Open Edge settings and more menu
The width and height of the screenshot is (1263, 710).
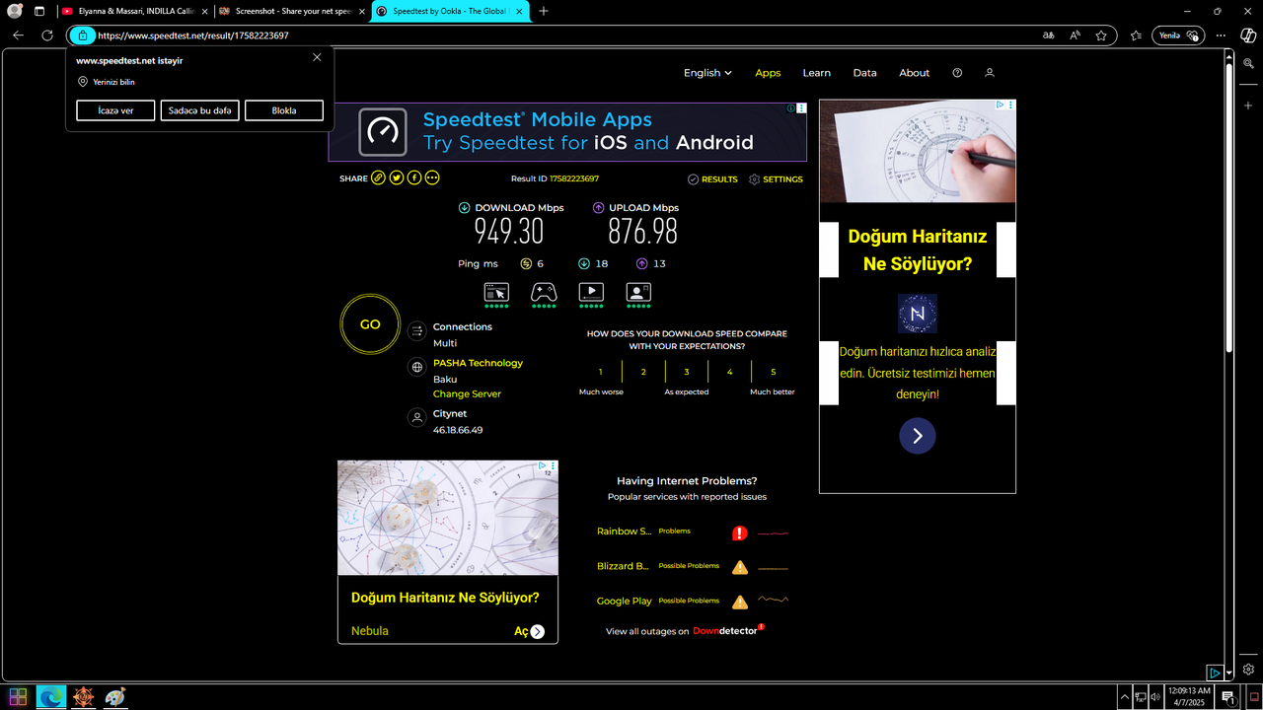point(1222,35)
